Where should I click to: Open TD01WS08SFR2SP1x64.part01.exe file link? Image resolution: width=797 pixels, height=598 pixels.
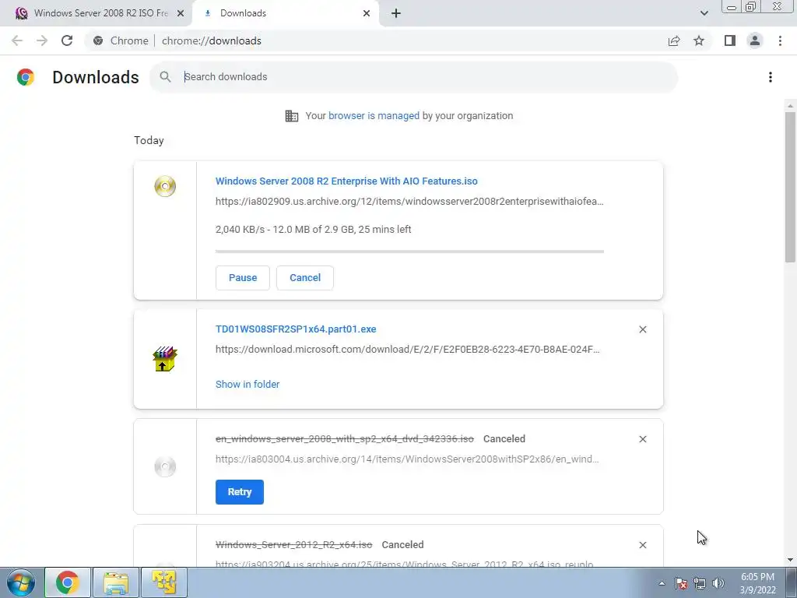(x=296, y=329)
